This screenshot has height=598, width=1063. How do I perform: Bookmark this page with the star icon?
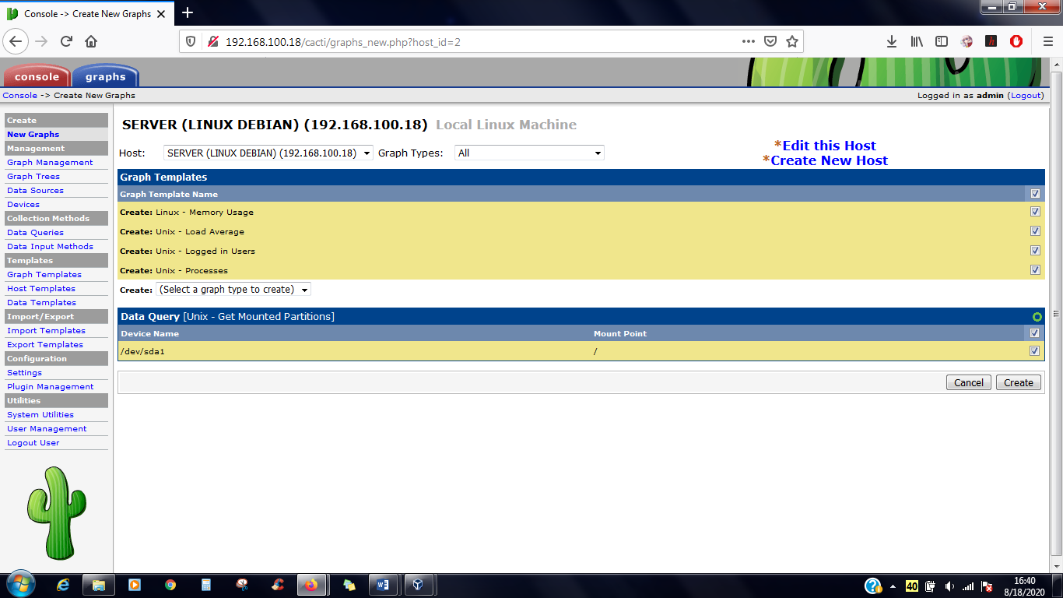(x=792, y=41)
